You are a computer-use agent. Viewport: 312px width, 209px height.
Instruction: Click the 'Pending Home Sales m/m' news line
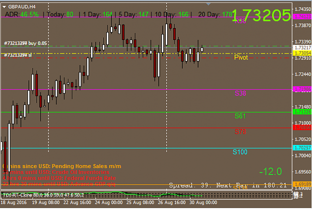coord(62,166)
